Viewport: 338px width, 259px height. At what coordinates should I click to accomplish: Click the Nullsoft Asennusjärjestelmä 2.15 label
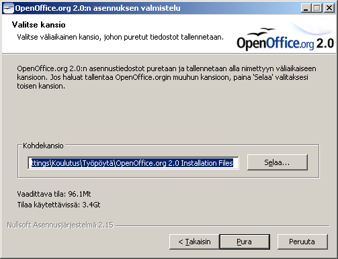click(60, 225)
